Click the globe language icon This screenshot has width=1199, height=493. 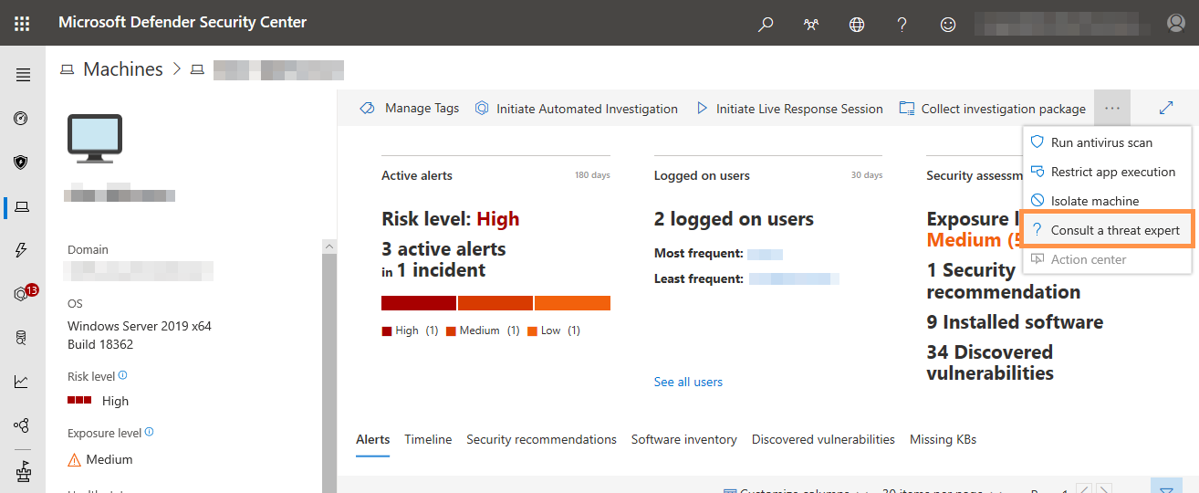[857, 25]
